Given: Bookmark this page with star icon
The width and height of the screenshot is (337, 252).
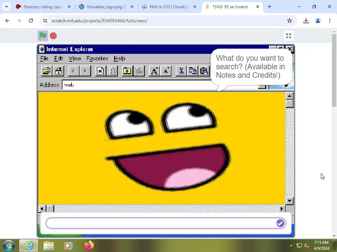Looking at the screenshot, I should point(290,21).
